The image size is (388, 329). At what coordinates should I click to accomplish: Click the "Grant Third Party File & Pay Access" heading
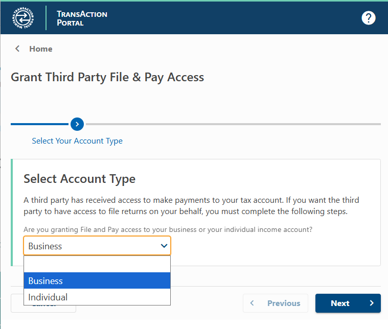click(x=107, y=78)
